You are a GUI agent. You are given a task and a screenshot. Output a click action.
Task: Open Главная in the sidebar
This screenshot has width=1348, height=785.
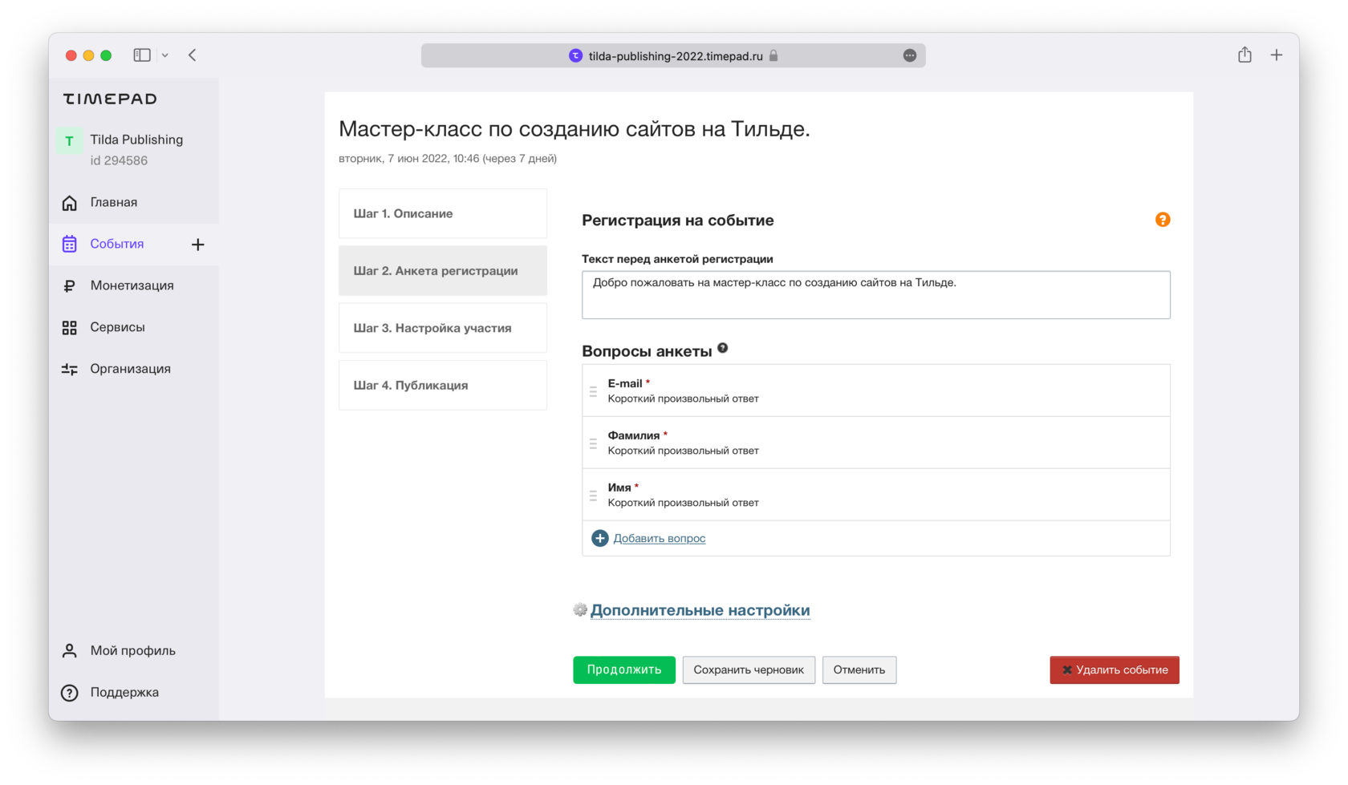(x=133, y=203)
